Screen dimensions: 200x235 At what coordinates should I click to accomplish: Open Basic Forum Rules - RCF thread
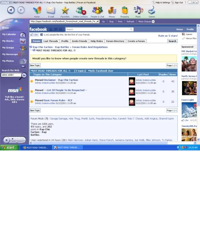(58, 100)
